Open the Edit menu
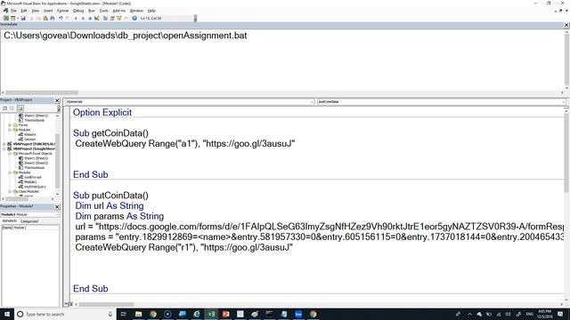 pyautogui.click(x=24, y=11)
